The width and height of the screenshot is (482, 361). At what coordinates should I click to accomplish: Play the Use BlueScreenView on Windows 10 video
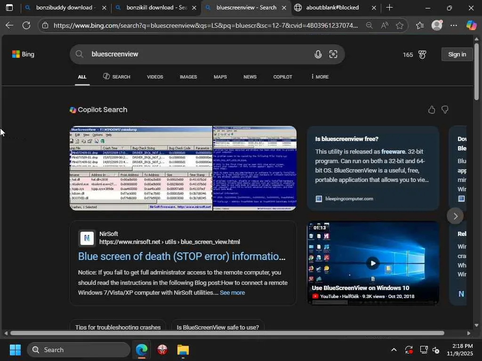373,263
